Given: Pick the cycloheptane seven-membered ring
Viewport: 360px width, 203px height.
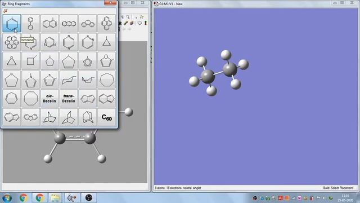Looking at the screenshot, I should 106,80.
